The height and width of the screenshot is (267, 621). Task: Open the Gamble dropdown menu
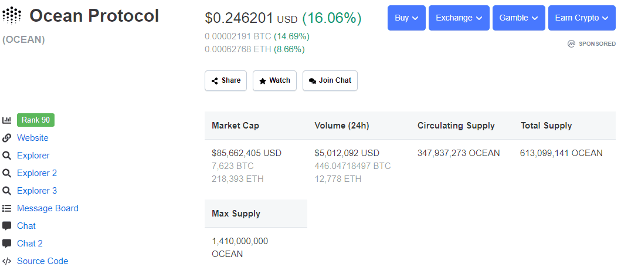[x=518, y=18]
